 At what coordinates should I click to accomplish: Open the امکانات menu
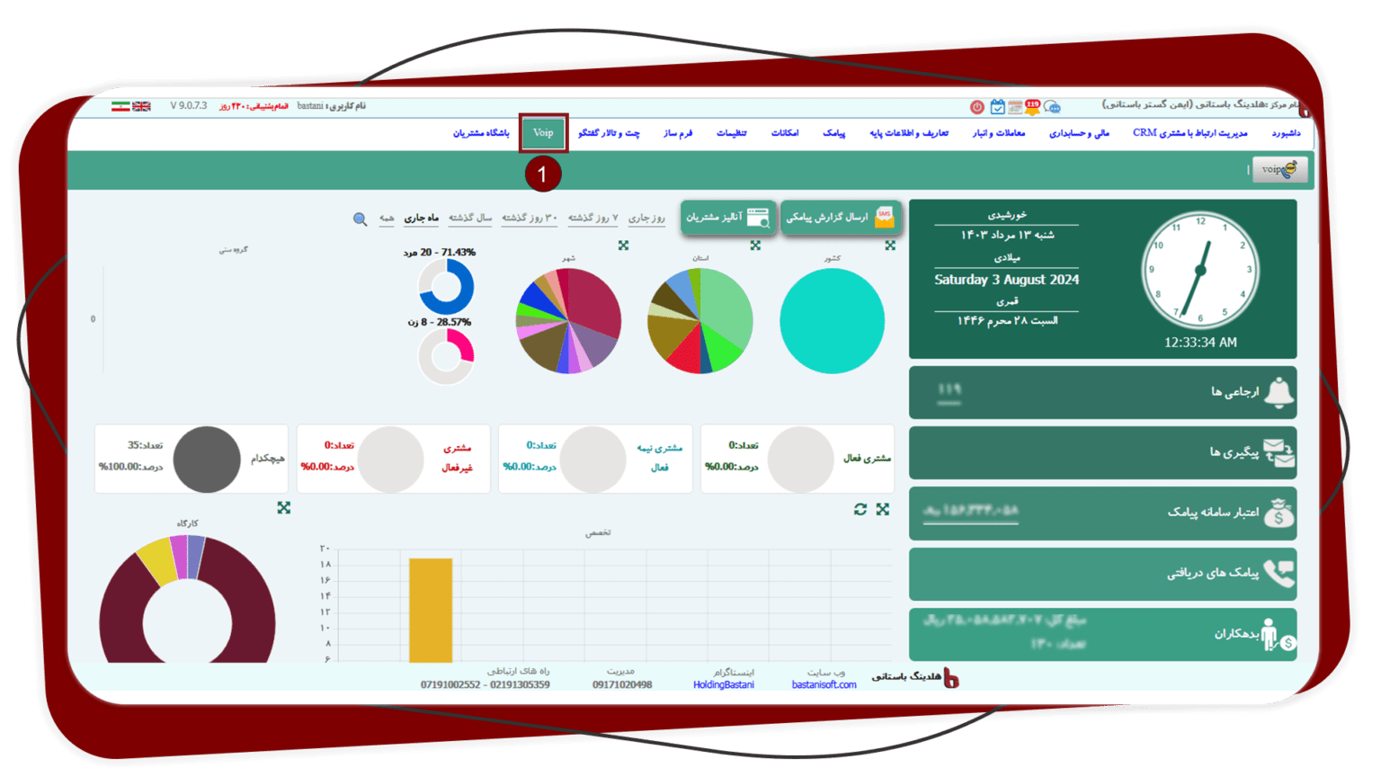784,133
